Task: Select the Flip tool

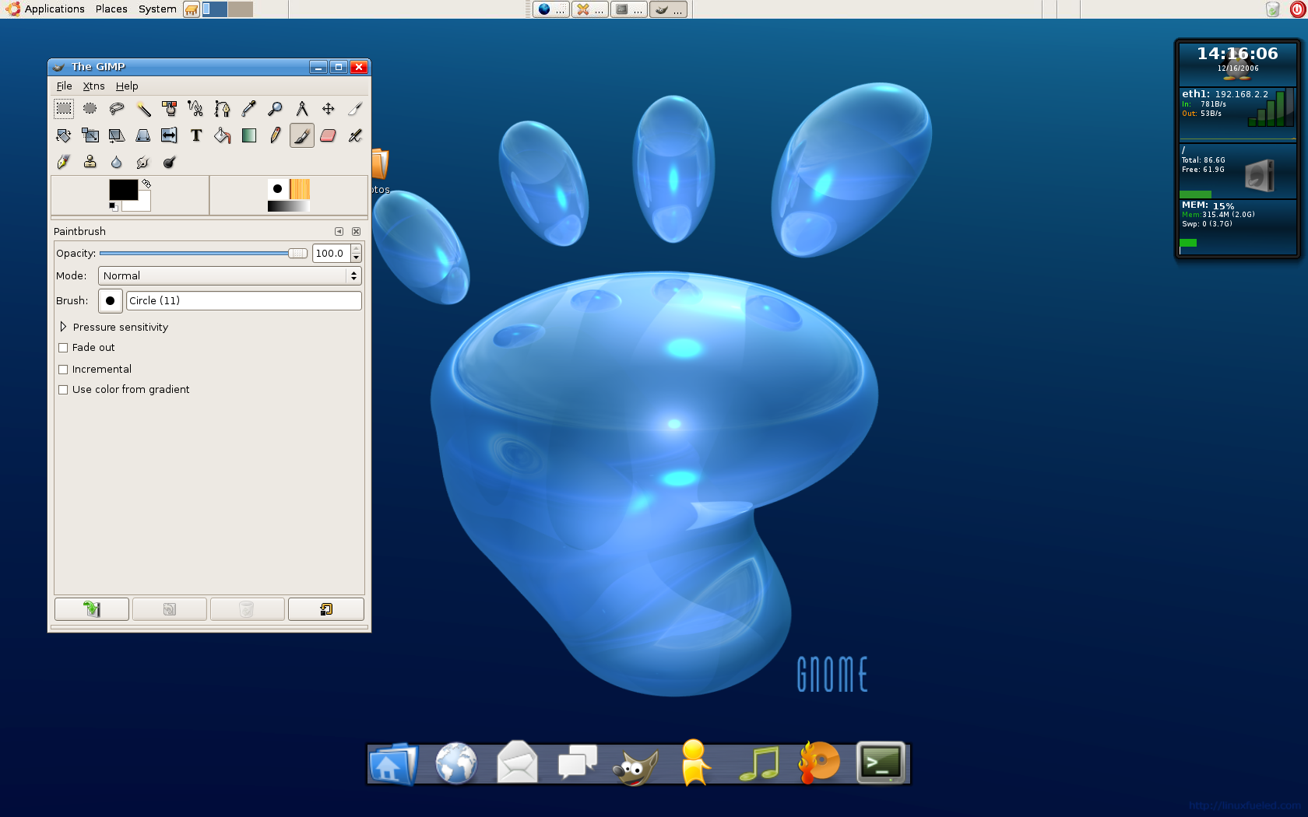Action: point(170,135)
